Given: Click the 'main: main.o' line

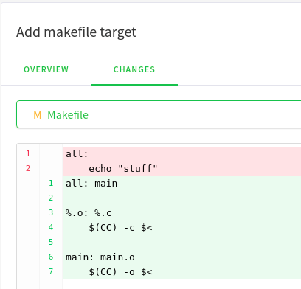Looking at the screenshot, I should coord(181,257).
